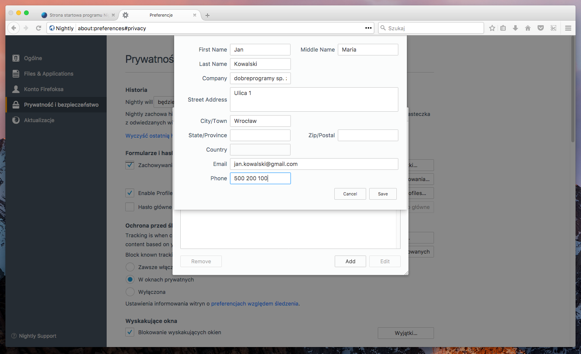Open the hamburger application menu
The height and width of the screenshot is (354, 581).
tap(568, 28)
